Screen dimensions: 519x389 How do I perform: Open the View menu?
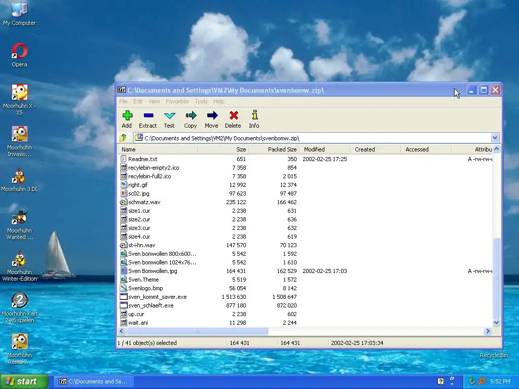pos(154,101)
